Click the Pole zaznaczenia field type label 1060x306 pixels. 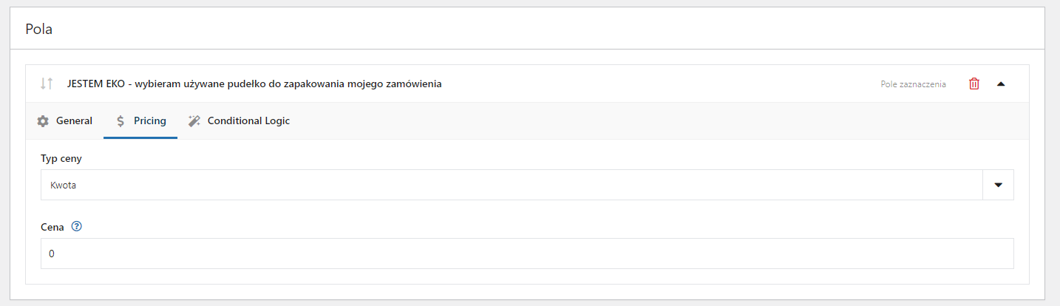914,84
